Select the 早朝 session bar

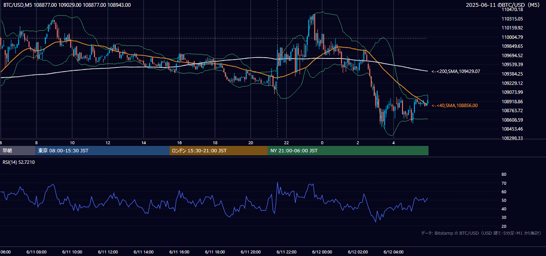(x=18, y=151)
